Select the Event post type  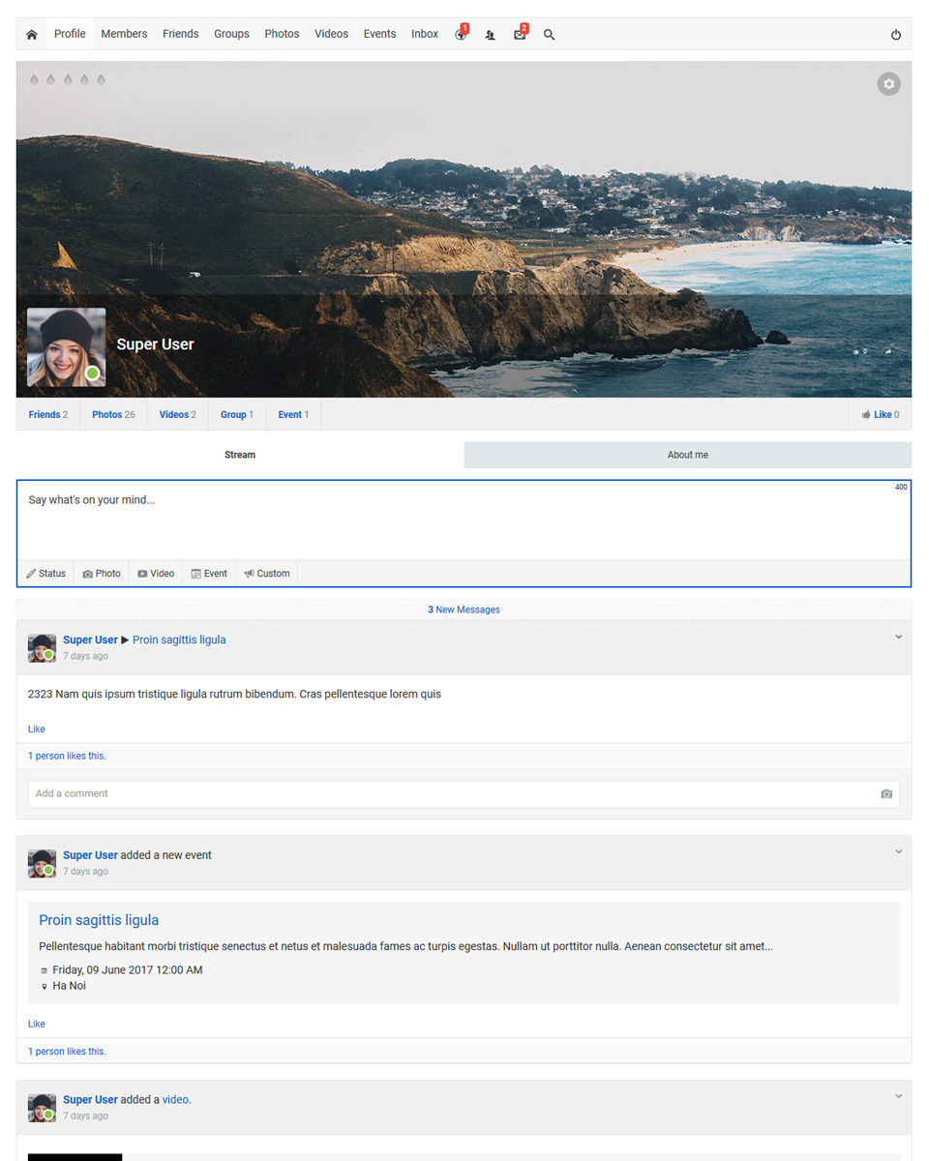pos(209,574)
